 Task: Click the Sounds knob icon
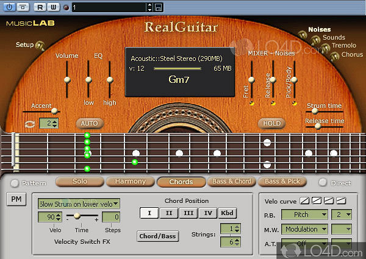point(315,40)
